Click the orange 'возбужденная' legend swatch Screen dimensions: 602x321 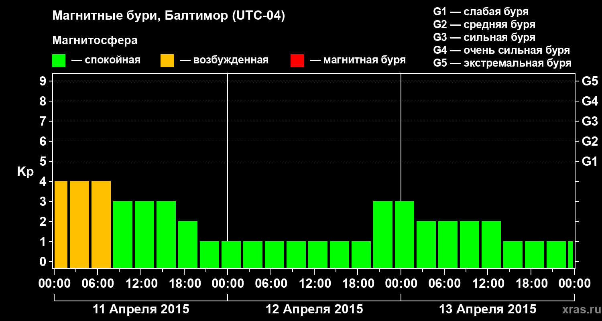click(x=167, y=61)
